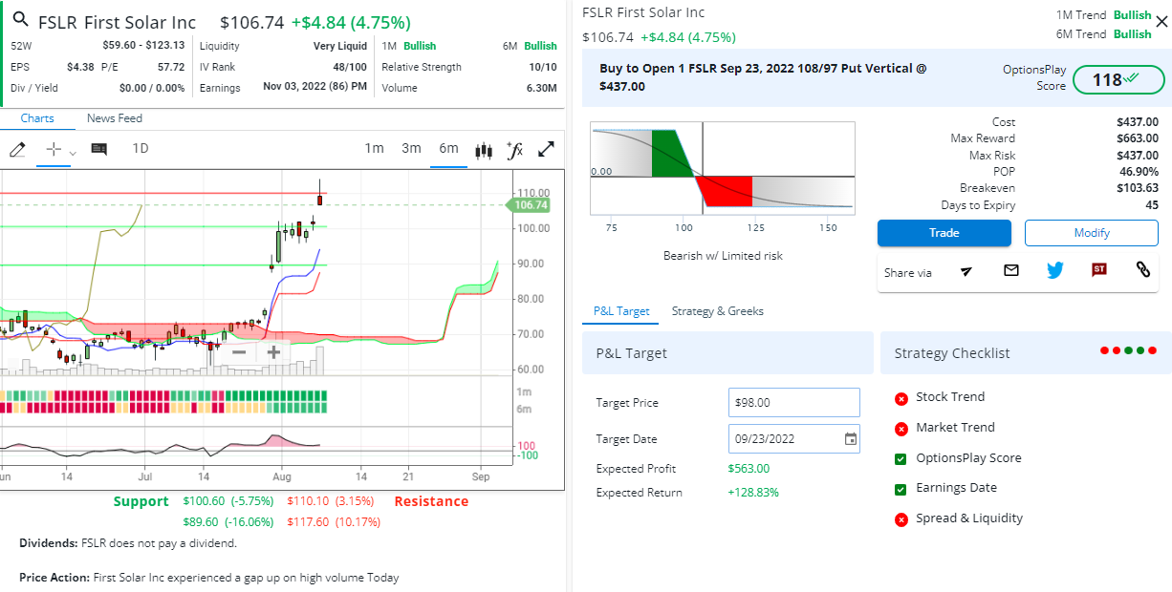1172x592 pixels.
Task: Edit the Target Price field
Action: tap(794, 403)
